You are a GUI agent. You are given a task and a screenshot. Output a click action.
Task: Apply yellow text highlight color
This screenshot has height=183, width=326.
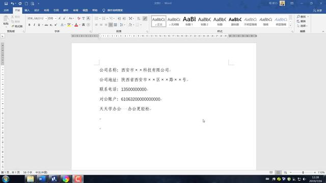click(x=69, y=25)
